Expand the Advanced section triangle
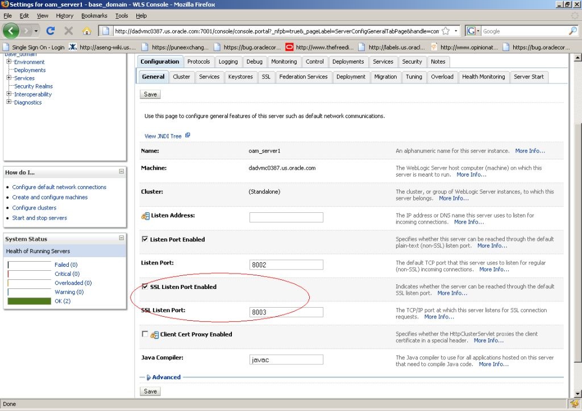Screen dimensions: 582x411 click(x=148, y=378)
